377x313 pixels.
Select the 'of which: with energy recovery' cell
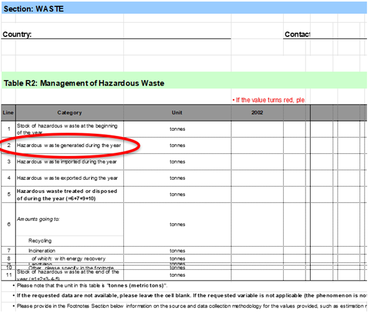68,258
